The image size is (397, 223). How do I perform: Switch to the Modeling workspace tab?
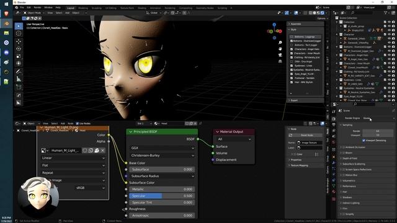pos(83,8)
